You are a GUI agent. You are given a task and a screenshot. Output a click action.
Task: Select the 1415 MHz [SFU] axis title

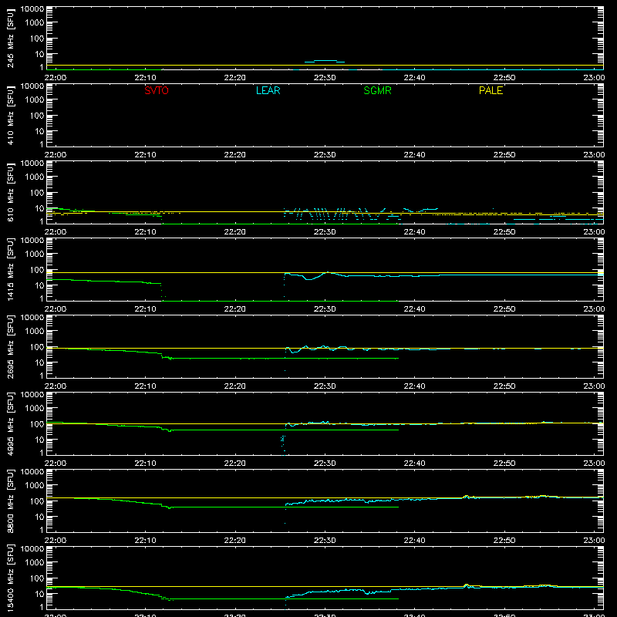click(10, 271)
